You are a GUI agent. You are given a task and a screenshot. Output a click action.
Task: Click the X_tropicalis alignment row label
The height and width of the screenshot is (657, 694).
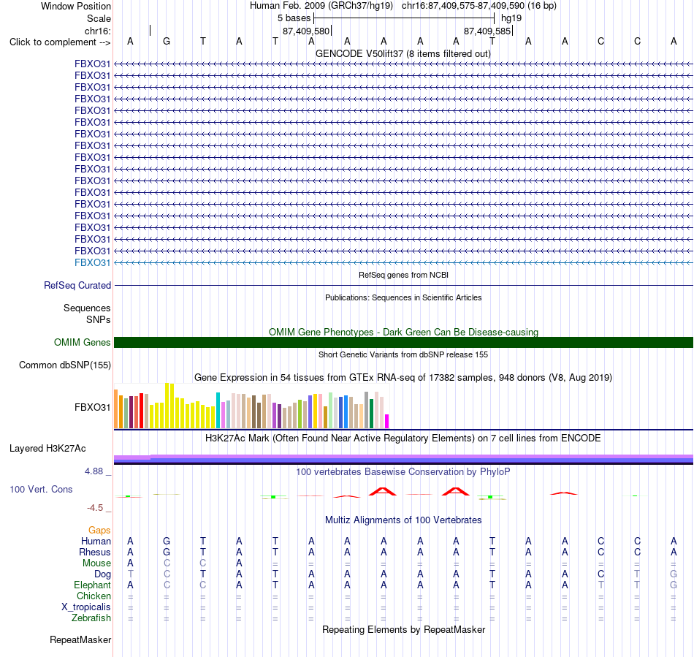pyautogui.click(x=86, y=607)
